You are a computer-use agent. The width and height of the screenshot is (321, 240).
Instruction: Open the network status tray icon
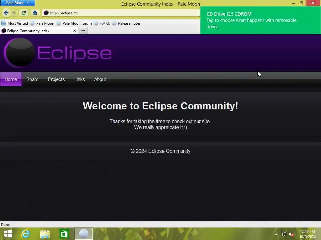coord(284,234)
